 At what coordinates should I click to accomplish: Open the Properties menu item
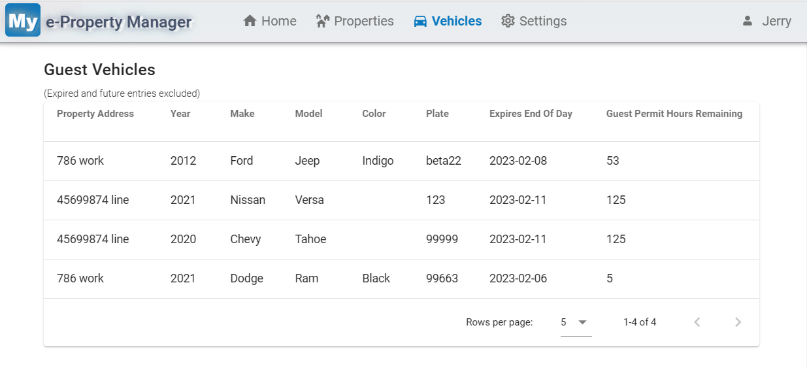tap(354, 21)
